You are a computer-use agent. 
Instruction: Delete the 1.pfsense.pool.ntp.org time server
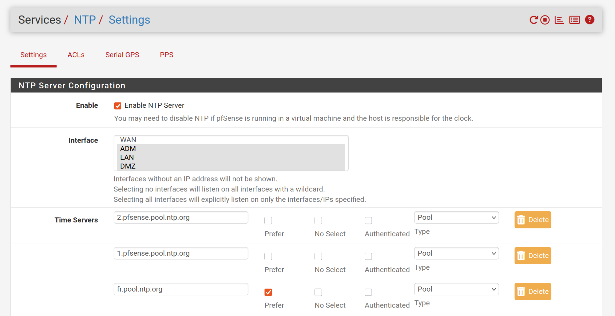click(x=533, y=256)
